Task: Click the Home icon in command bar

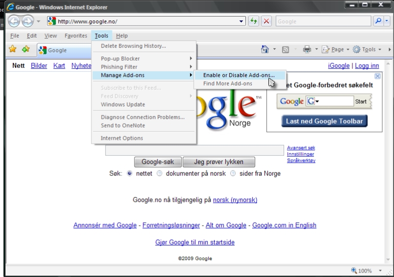Action: (x=265, y=49)
